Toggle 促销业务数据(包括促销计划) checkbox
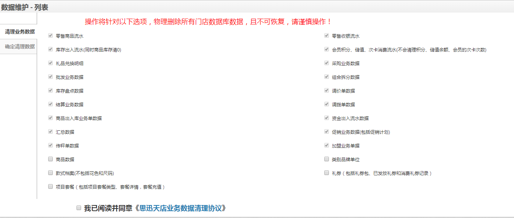This screenshot has width=514, height=218. pyautogui.click(x=327, y=131)
